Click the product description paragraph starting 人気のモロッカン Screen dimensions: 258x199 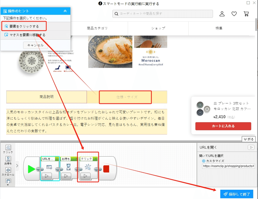click(x=87, y=122)
